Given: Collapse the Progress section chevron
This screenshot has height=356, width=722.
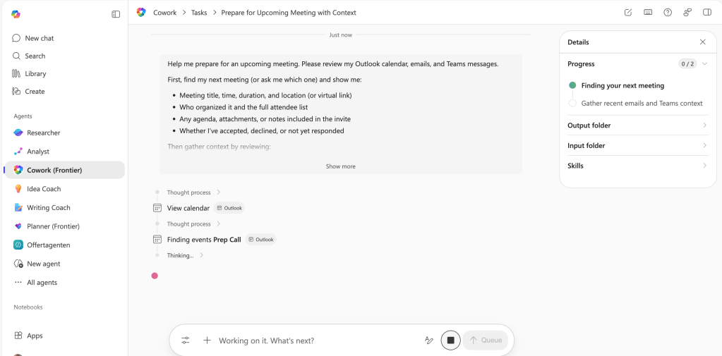Looking at the screenshot, I should 704,64.
